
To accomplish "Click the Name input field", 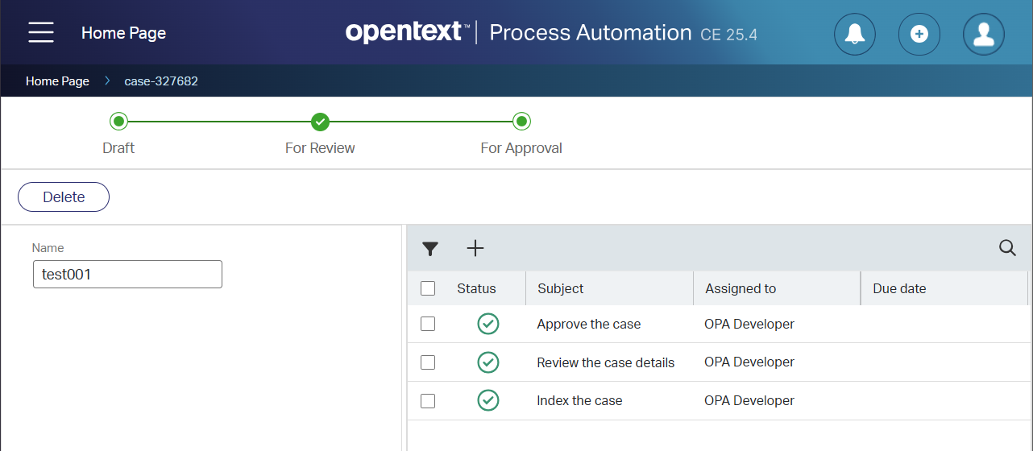I will 127,274.
